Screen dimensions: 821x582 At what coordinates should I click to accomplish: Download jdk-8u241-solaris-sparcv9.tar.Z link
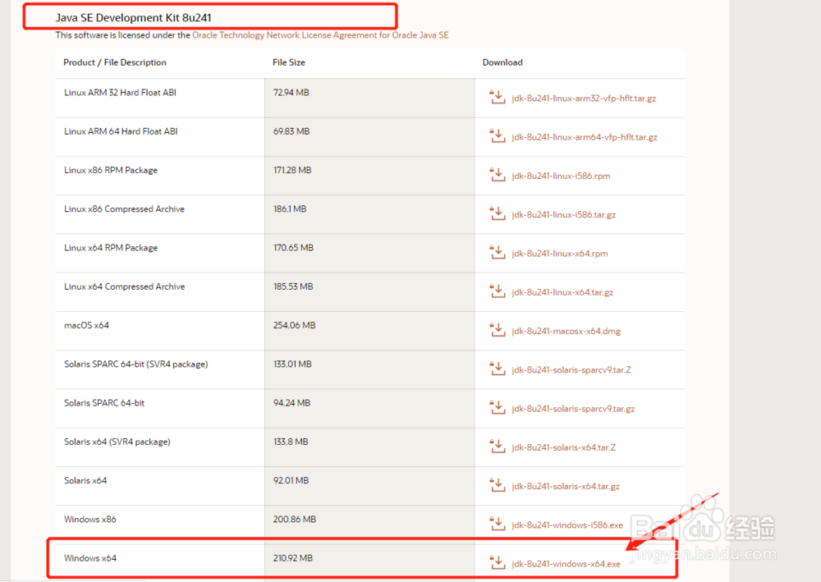(571, 369)
